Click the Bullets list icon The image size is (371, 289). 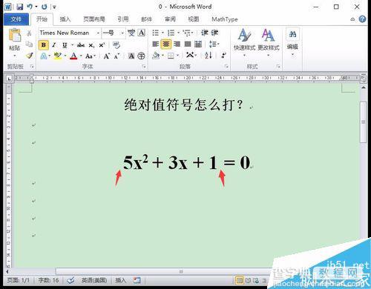click(x=155, y=33)
